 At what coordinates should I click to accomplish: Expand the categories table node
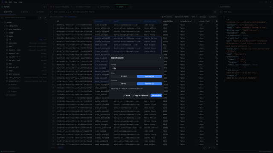(x=5, y=26)
